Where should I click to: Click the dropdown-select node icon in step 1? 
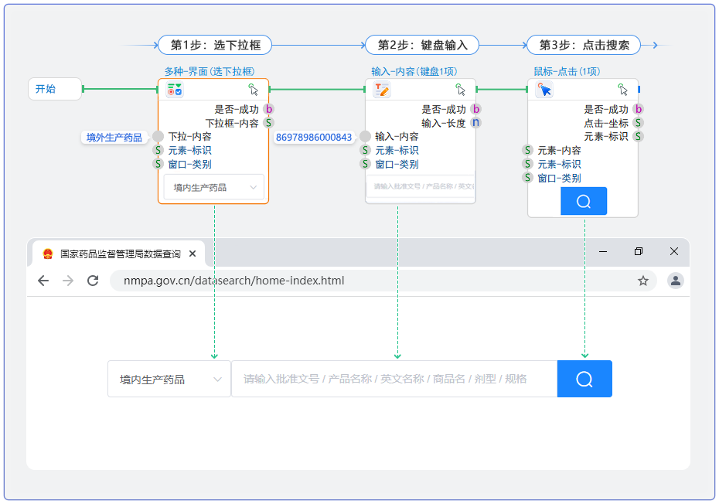pos(175,90)
